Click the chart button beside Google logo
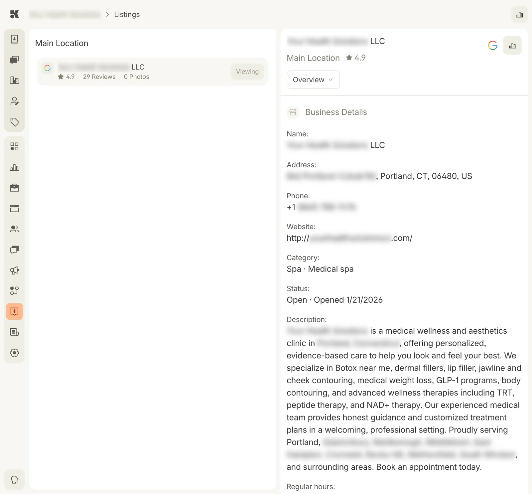 coord(512,45)
